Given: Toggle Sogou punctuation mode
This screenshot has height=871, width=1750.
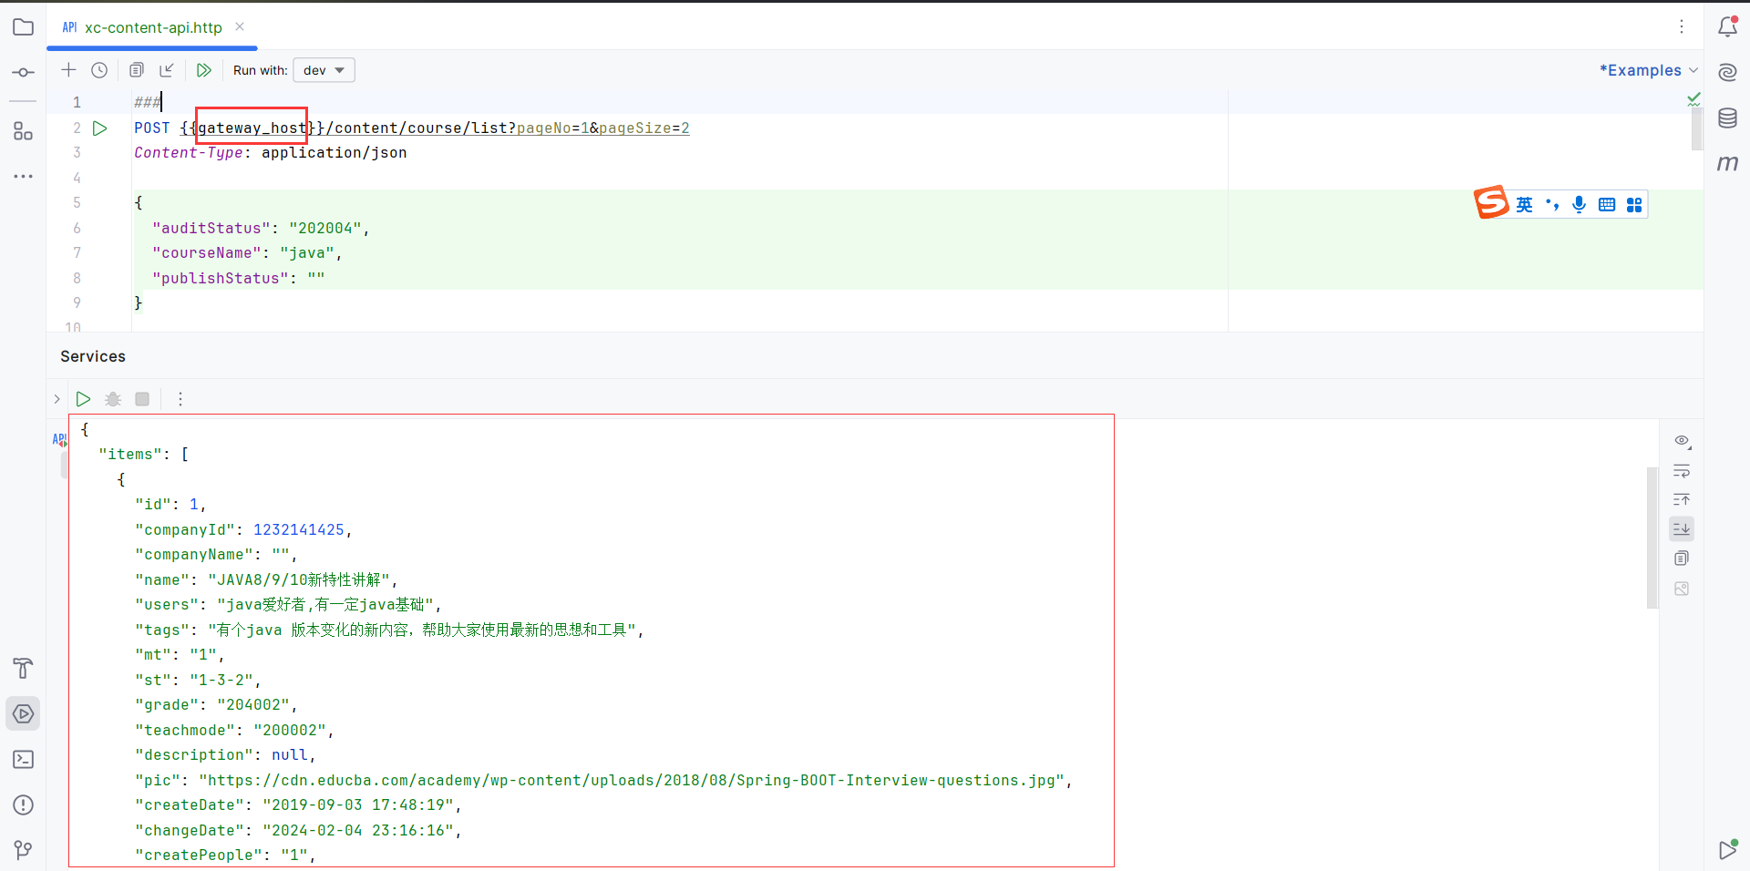Looking at the screenshot, I should [x=1552, y=205].
